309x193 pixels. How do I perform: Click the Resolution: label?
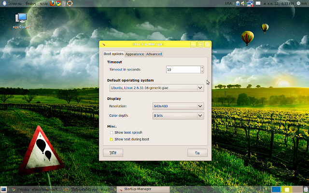pos(118,106)
